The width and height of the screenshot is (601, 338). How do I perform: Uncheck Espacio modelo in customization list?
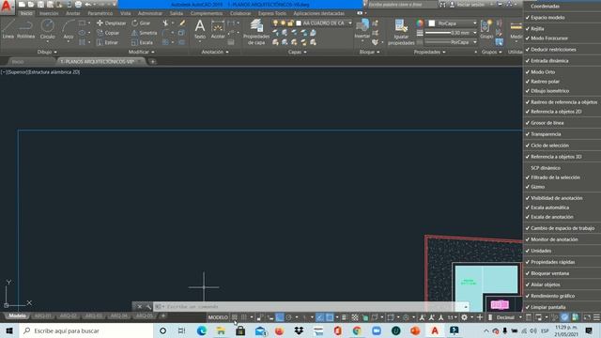click(x=562, y=17)
